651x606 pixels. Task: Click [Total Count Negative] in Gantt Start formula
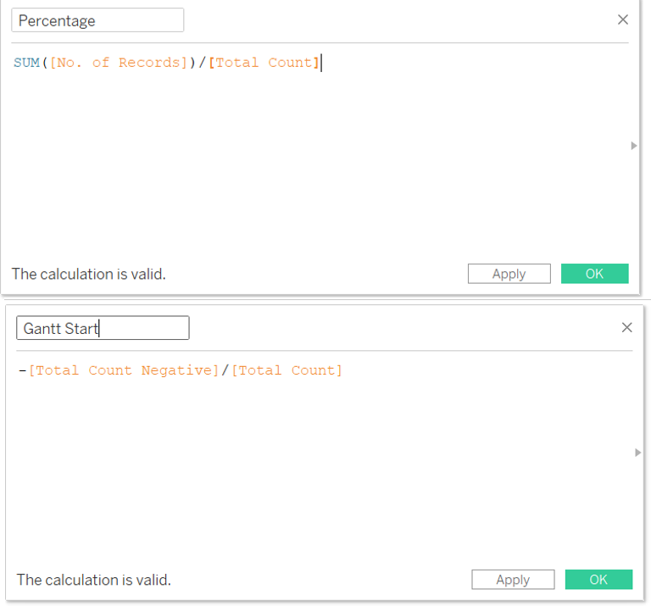coord(124,370)
